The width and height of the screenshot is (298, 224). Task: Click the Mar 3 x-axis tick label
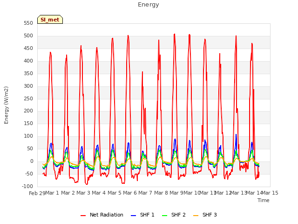pyautogui.click(x=83, y=193)
